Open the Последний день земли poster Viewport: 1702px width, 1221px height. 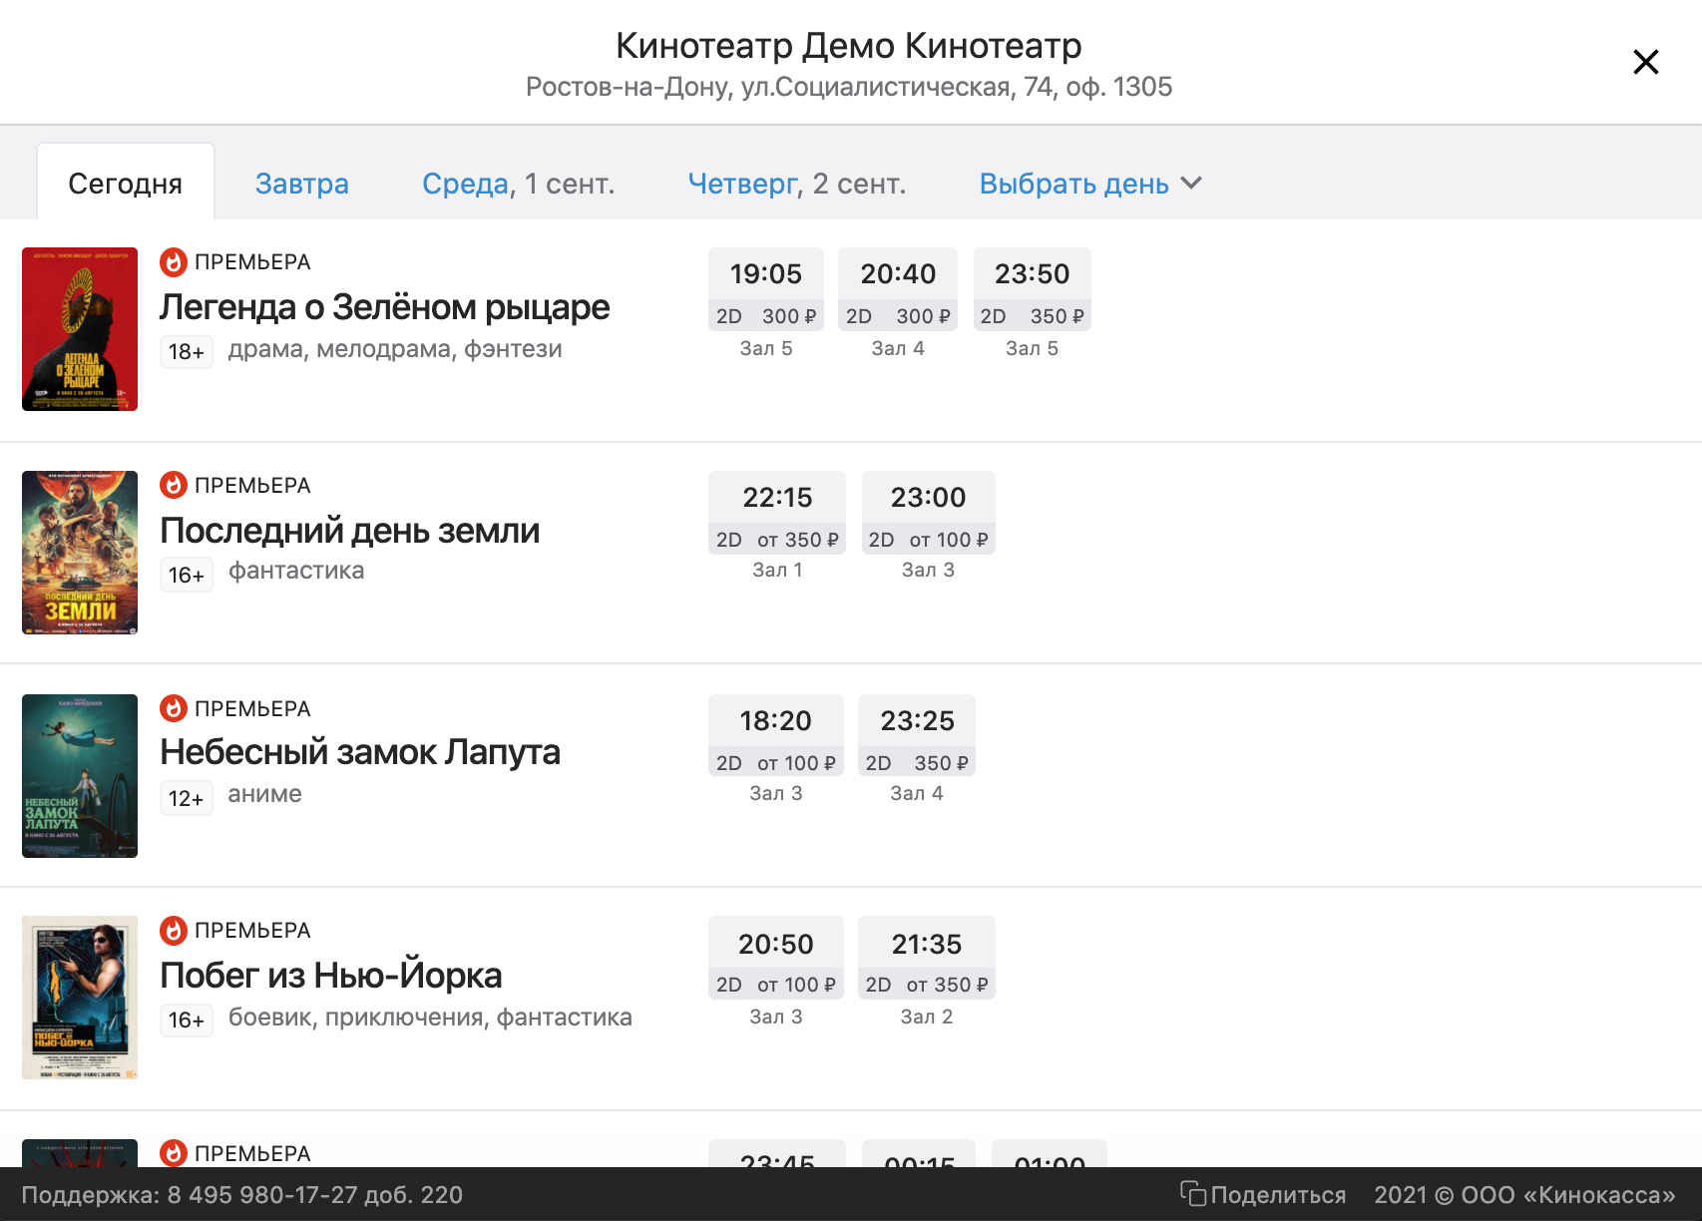click(x=80, y=553)
